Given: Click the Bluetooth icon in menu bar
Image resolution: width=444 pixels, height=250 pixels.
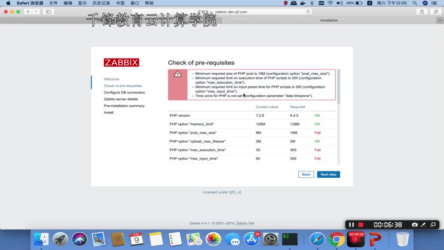Looking at the screenshot, I should pos(312,3).
